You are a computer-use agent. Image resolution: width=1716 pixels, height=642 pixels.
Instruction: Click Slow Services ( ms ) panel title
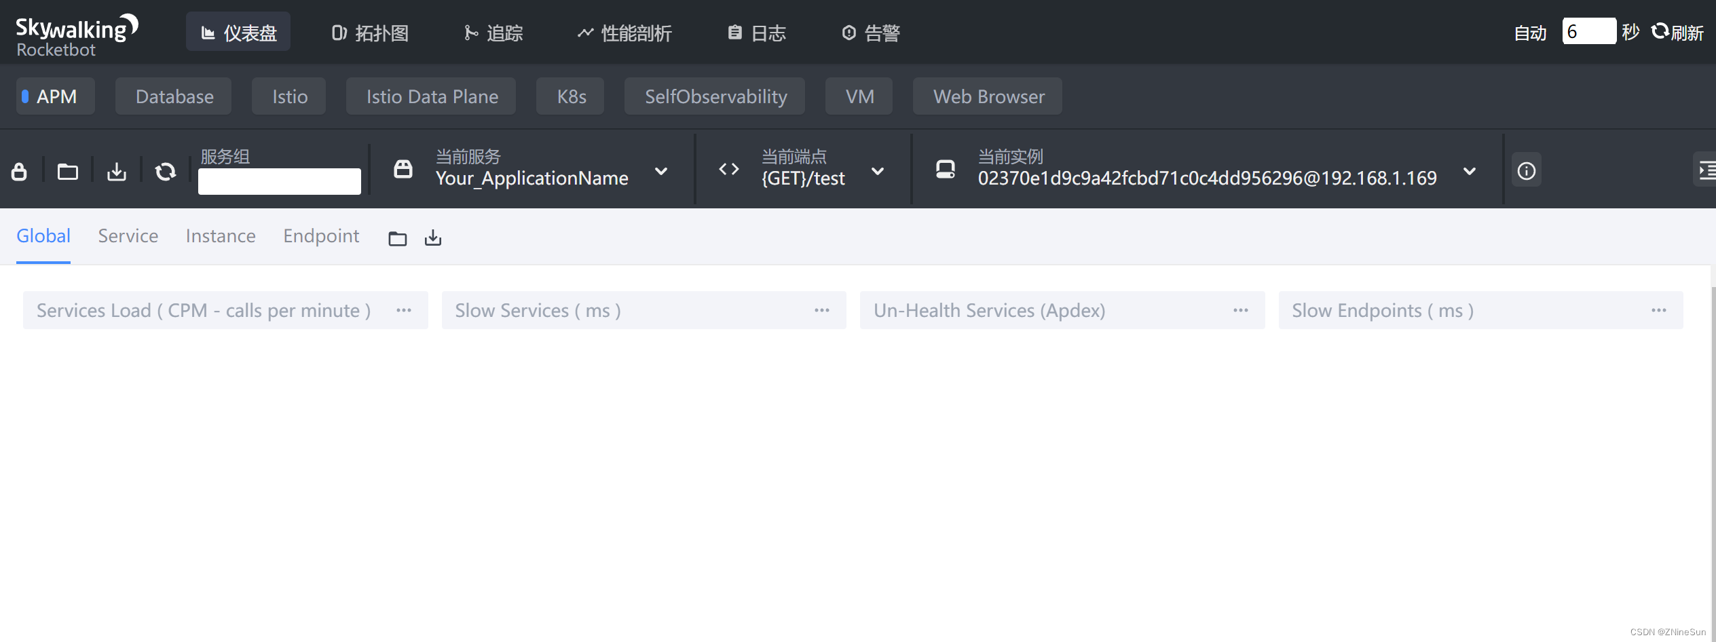point(538,310)
